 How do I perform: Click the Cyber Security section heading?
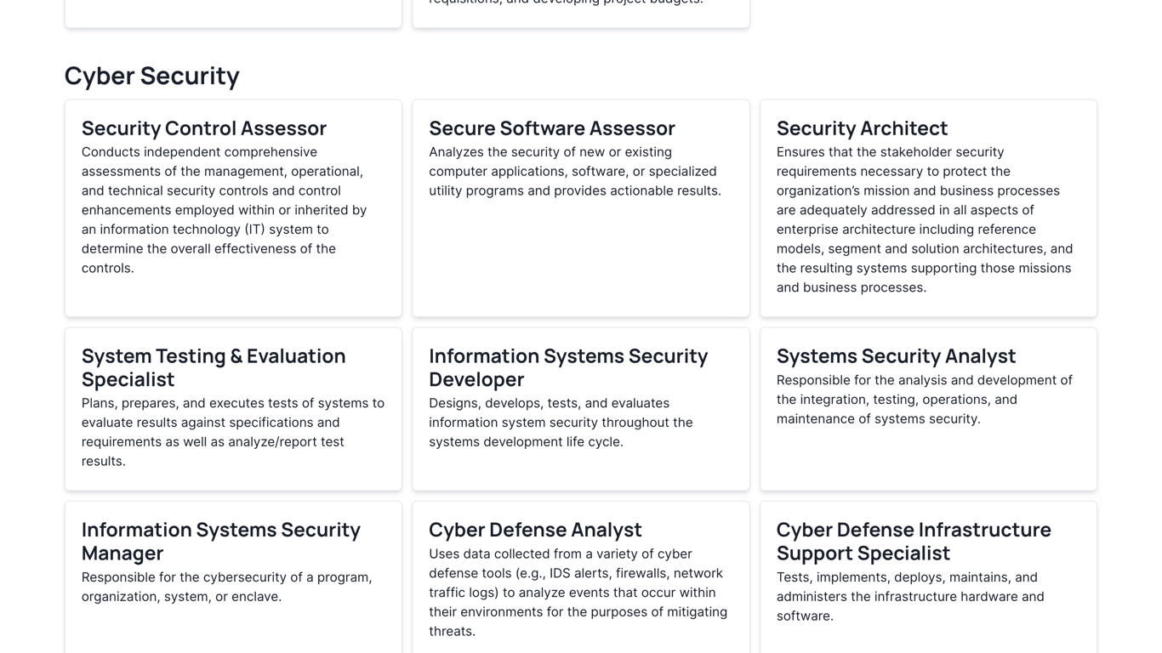[x=152, y=75]
